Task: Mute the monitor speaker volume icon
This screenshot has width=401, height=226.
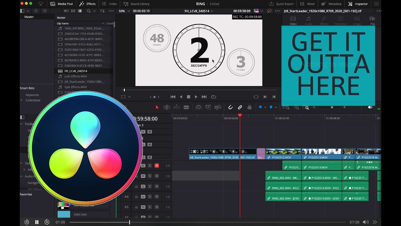Action: pyautogui.click(x=370, y=107)
